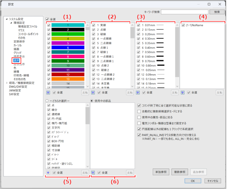Click the pin icon below the element type list
This screenshot has width=227, height=189.
click(x=48, y=173)
